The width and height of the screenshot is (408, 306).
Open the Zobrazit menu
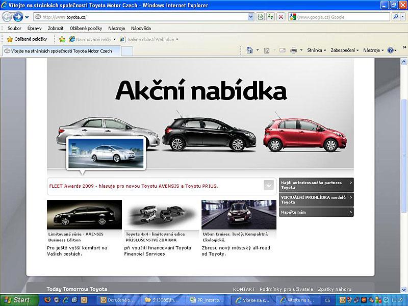[56, 29]
